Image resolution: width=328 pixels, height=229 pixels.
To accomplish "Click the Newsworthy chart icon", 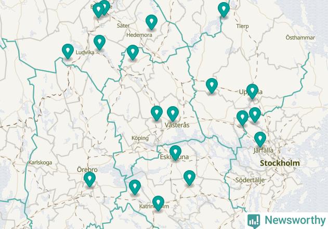I will tap(254, 221).
